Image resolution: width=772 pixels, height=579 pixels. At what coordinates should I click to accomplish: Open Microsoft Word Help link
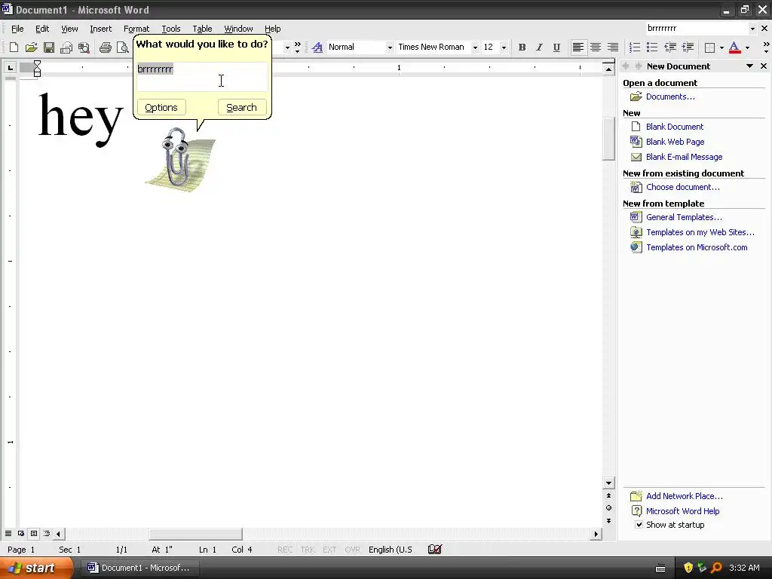[682, 511]
